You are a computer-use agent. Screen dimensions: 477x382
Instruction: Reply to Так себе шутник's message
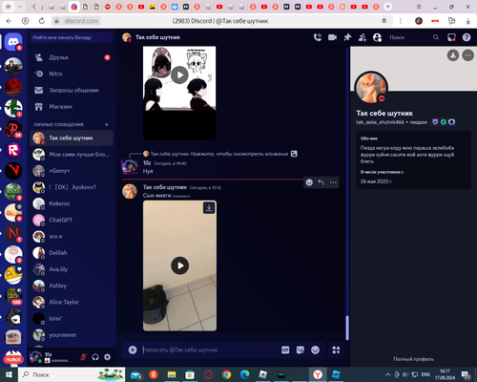[321, 182]
